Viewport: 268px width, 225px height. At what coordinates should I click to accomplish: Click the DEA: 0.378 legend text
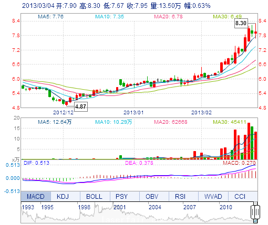point(139,163)
